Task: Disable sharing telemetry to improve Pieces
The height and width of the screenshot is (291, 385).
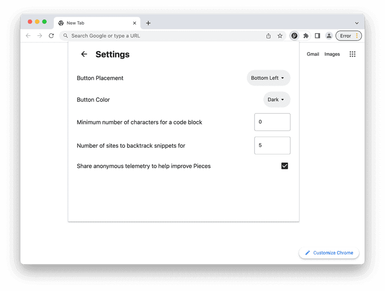Action: coord(284,165)
